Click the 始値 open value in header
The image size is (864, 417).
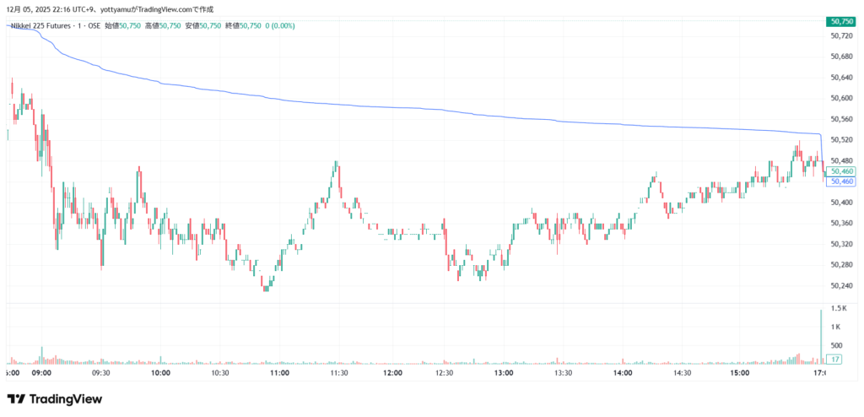(x=129, y=26)
